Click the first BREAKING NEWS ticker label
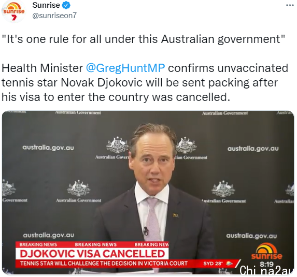This screenshot has width=297, height=277. click(x=38, y=244)
